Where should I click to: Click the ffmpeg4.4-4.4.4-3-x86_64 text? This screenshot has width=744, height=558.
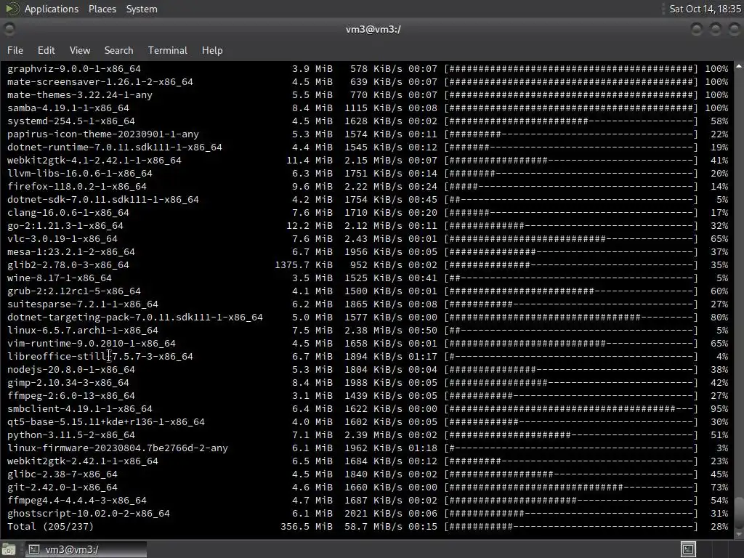(77, 500)
